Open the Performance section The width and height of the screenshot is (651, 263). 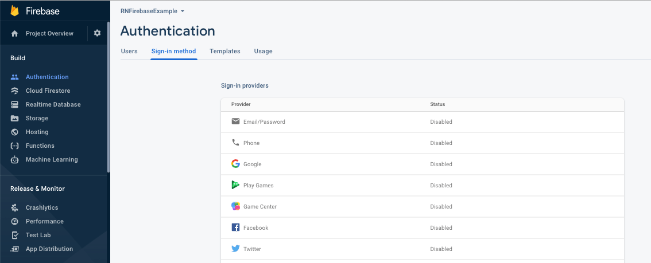click(44, 222)
